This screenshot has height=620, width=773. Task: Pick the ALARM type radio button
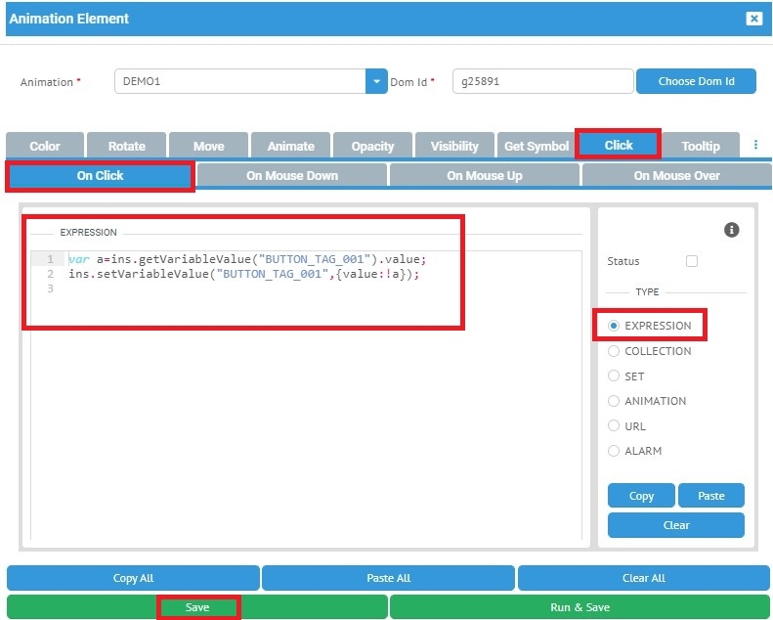coord(614,451)
